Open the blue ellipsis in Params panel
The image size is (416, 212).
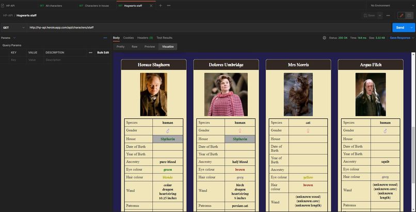pyautogui.click(x=105, y=38)
